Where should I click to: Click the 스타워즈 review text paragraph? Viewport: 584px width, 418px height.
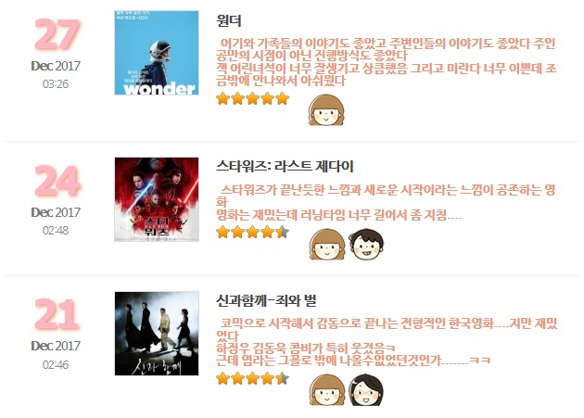[387, 202]
